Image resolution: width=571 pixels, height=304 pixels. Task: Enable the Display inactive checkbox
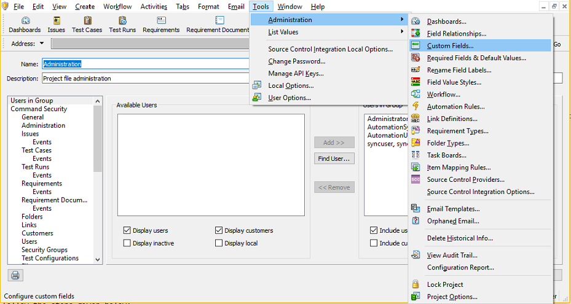coord(127,243)
